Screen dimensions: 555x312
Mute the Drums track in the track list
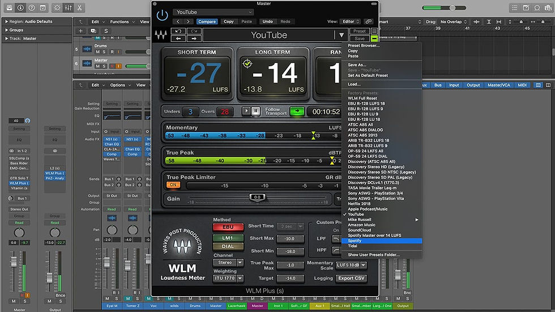(97, 52)
